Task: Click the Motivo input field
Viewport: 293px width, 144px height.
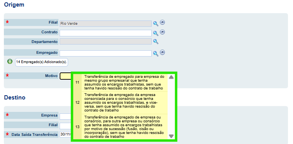Action: 65,76
